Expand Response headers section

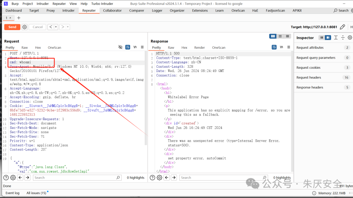324,87
